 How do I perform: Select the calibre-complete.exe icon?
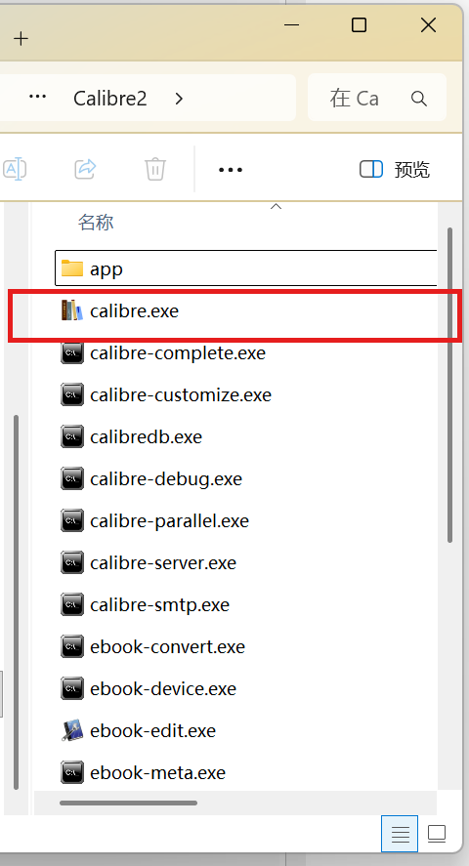click(71, 352)
